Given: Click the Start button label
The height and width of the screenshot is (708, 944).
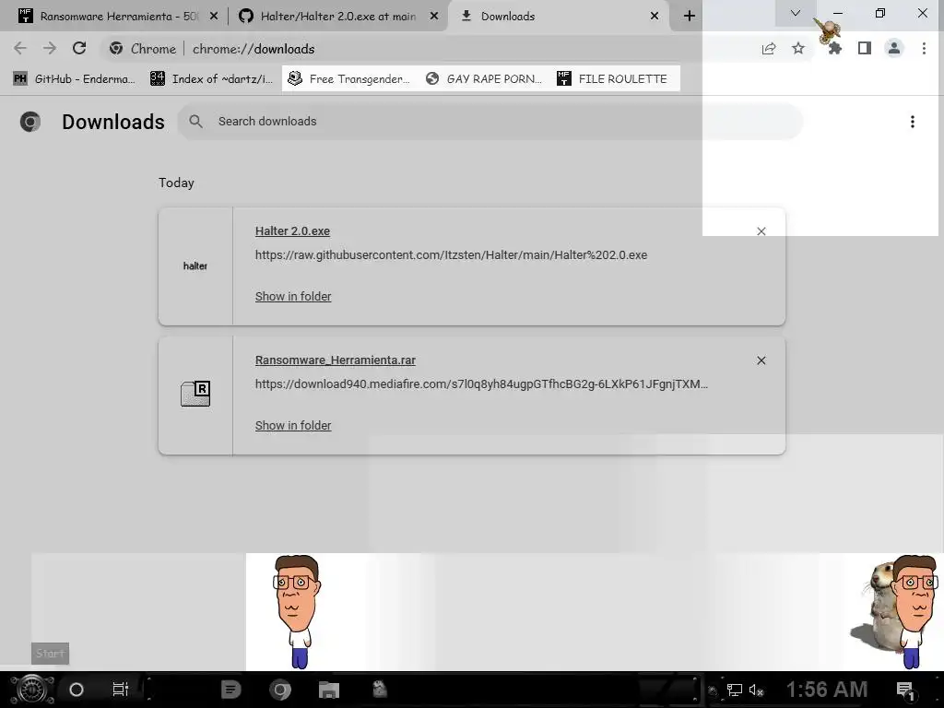Looking at the screenshot, I should pyautogui.click(x=50, y=654).
